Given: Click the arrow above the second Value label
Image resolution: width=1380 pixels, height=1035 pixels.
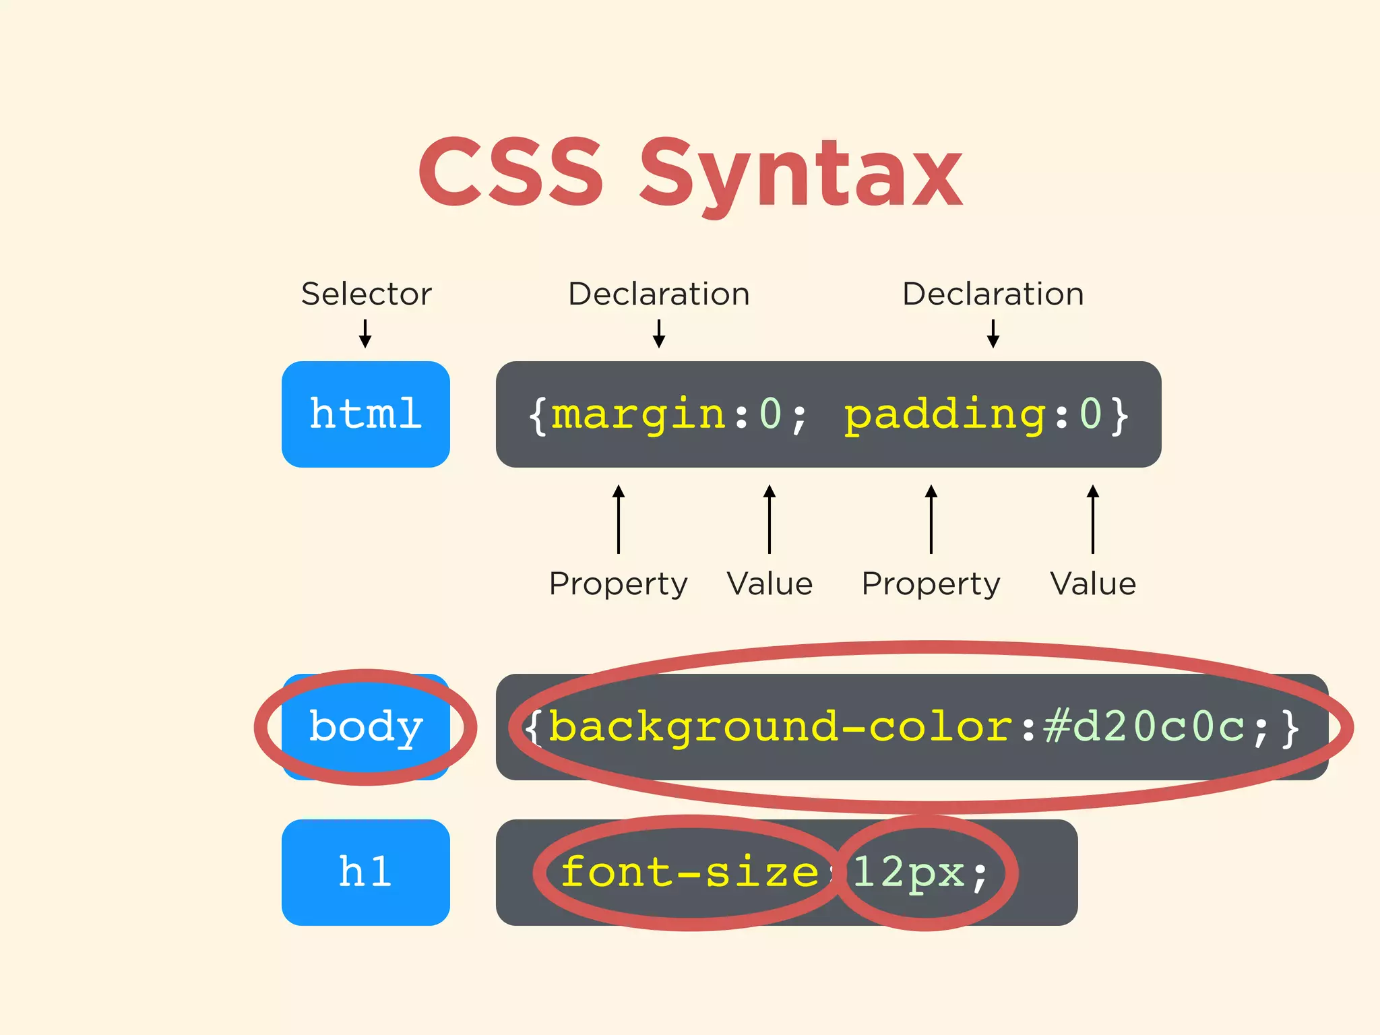Looking at the screenshot, I should click(1093, 519).
